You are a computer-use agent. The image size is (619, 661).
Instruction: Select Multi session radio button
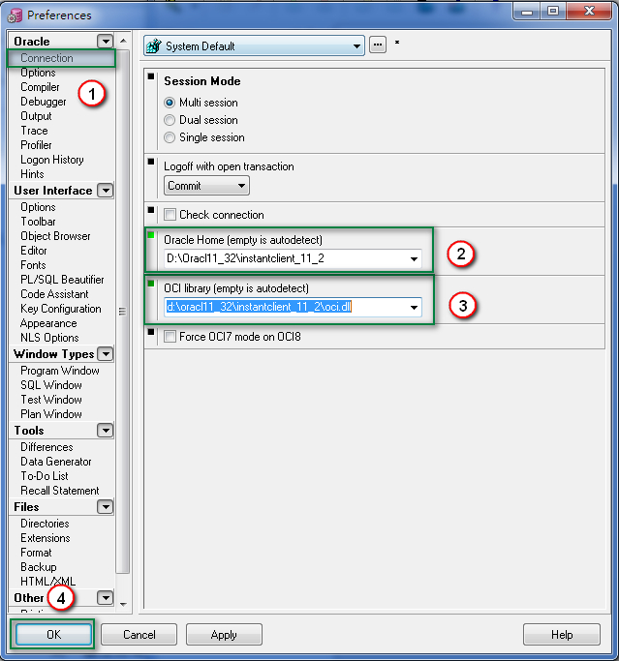170,103
